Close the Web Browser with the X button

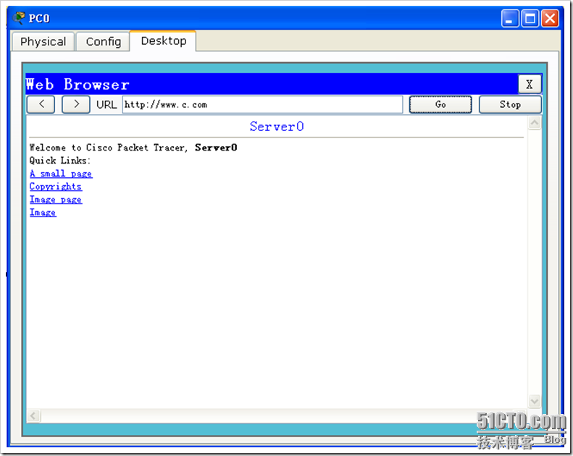[x=530, y=85]
